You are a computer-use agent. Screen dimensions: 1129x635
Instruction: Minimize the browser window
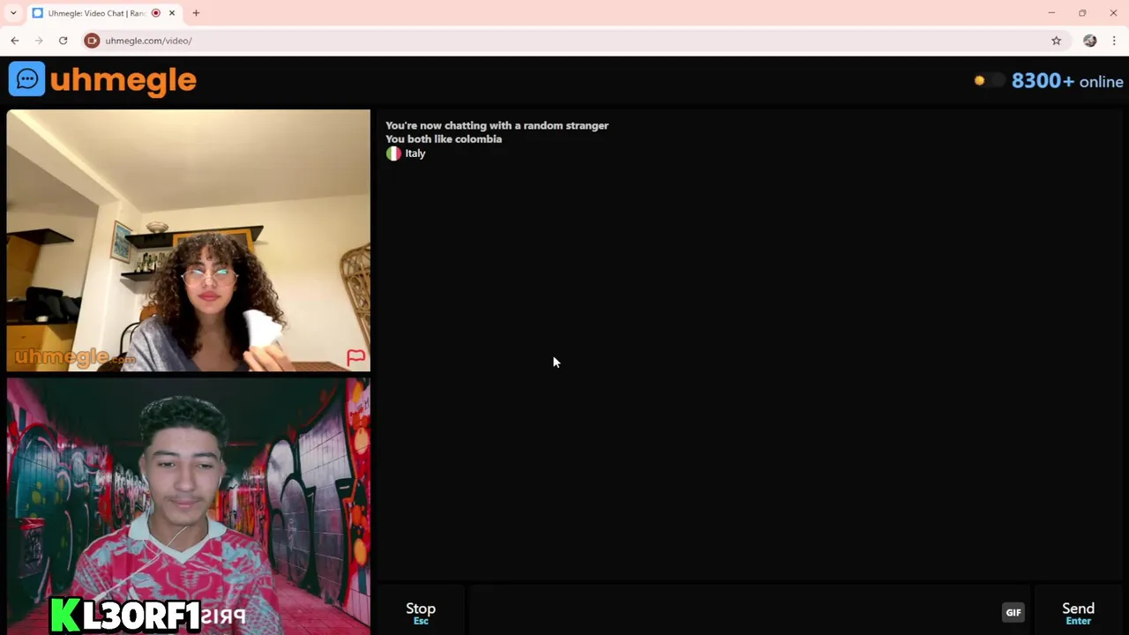[1051, 13]
